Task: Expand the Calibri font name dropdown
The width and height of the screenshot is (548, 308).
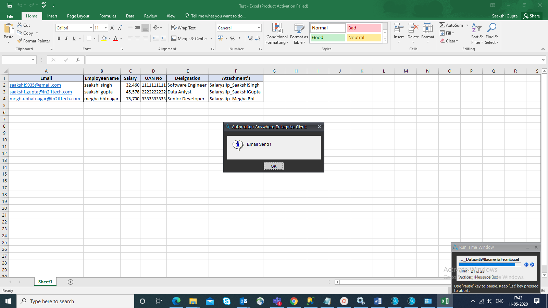Action: [91, 28]
